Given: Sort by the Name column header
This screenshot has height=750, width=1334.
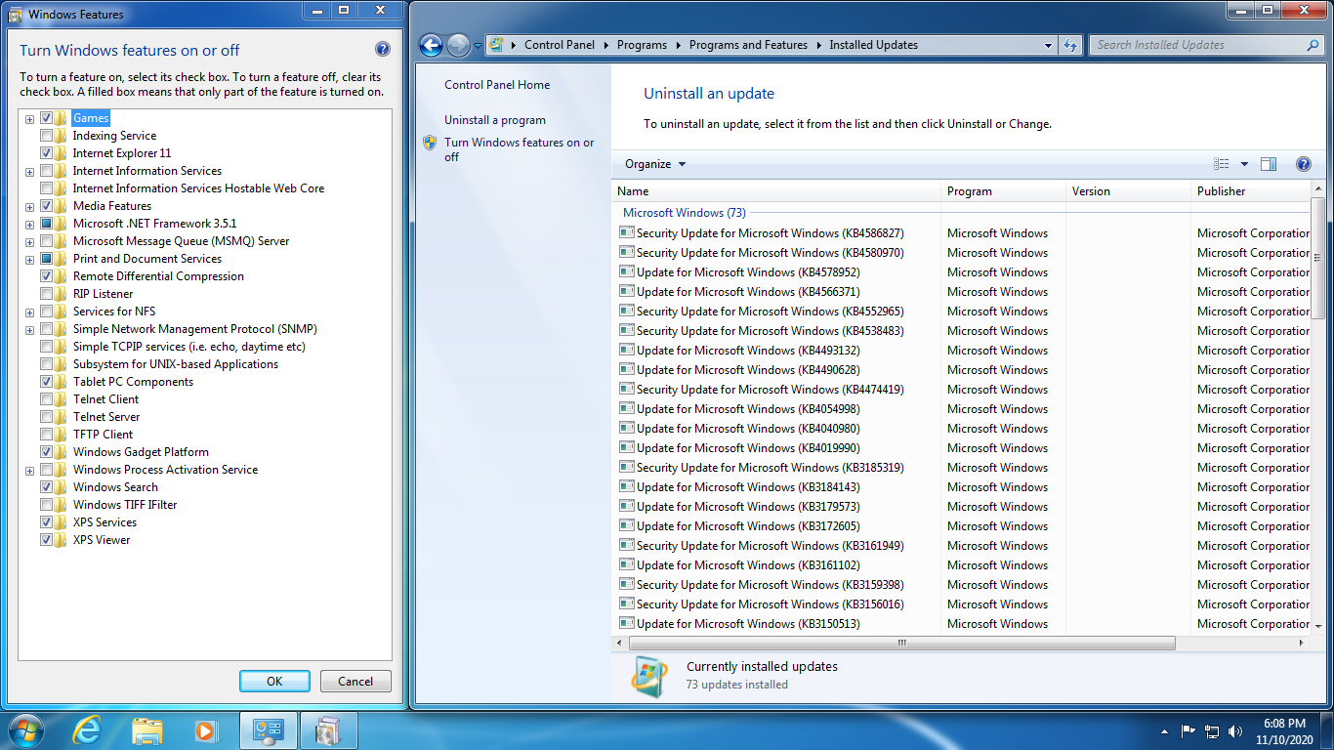Looking at the screenshot, I should [x=776, y=191].
